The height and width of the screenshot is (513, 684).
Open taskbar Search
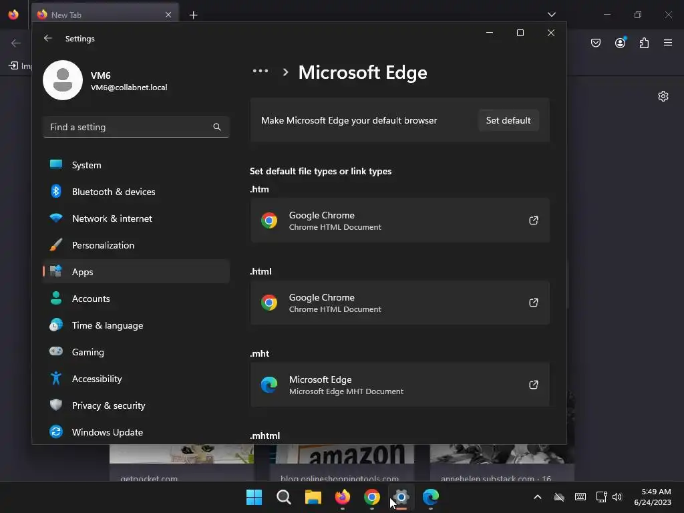coord(283,497)
